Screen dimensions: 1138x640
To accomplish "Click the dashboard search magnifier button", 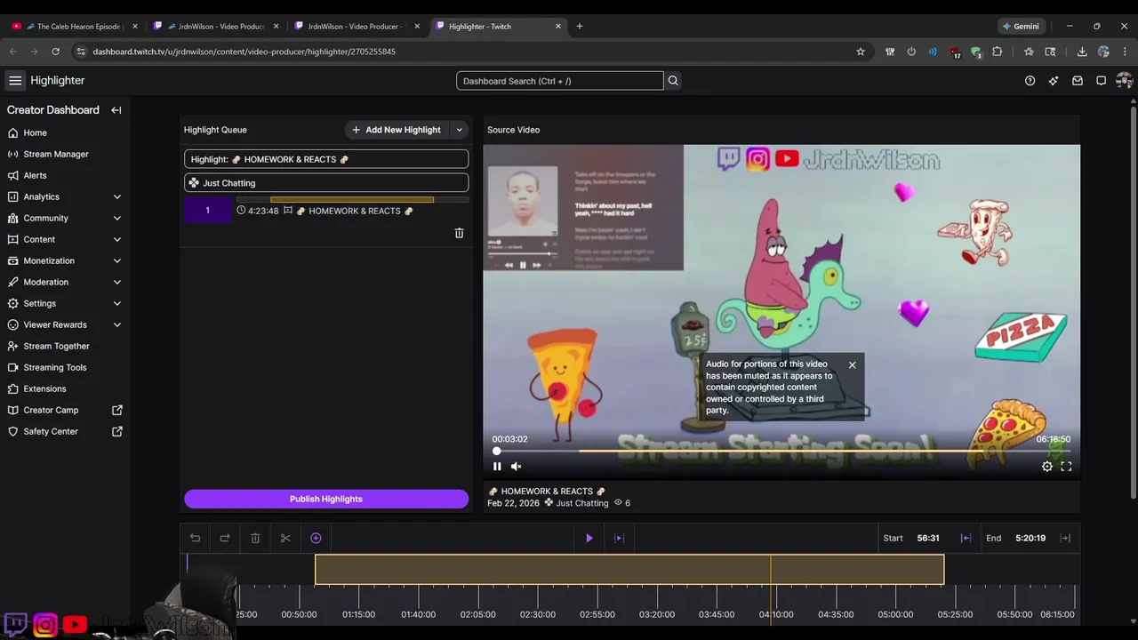I will (673, 81).
